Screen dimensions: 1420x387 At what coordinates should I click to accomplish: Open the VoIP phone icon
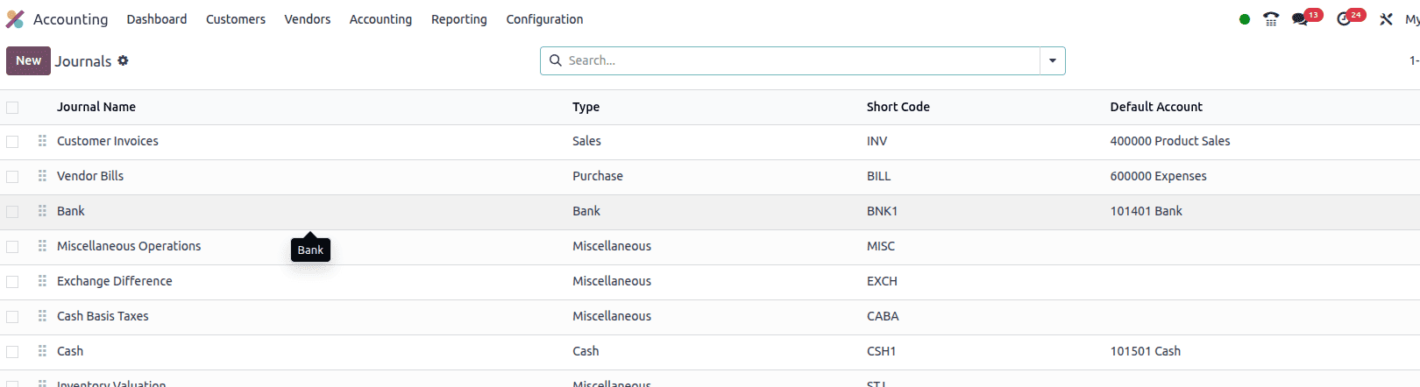(x=1270, y=19)
